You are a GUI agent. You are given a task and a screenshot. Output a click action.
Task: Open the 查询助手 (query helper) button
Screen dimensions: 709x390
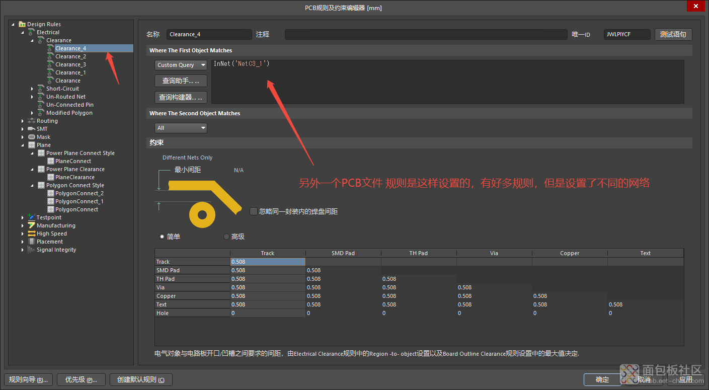181,81
